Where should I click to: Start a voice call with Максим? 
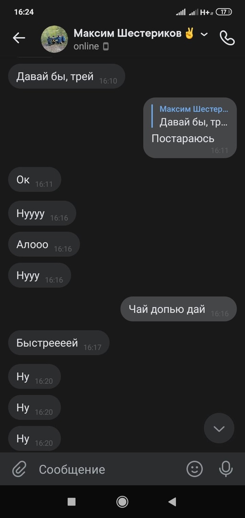pyautogui.click(x=227, y=38)
